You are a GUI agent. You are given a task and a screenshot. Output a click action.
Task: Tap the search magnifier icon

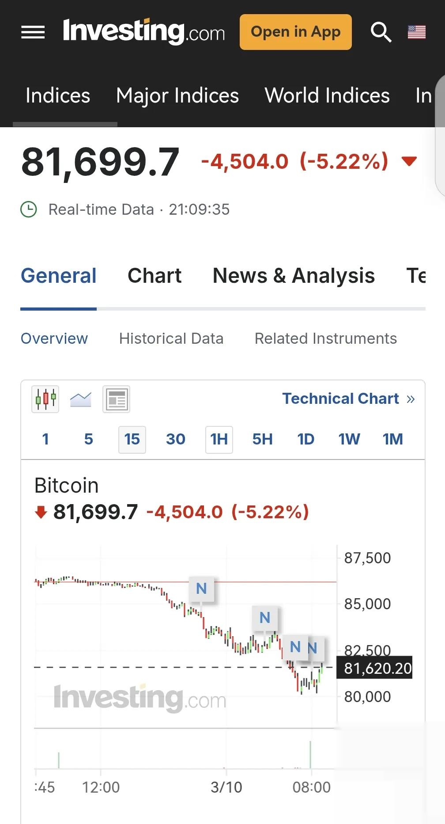[x=381, y=32]
